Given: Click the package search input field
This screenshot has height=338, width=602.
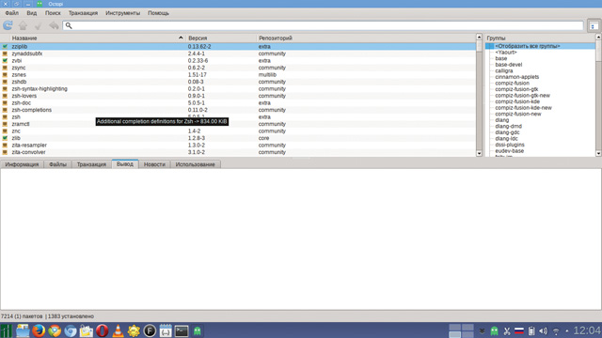Looking at the screenshot, I should 323,25.
